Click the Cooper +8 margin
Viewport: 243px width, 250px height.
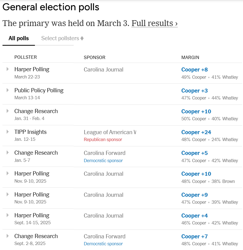pyautogui.click(x=195, y=70)
